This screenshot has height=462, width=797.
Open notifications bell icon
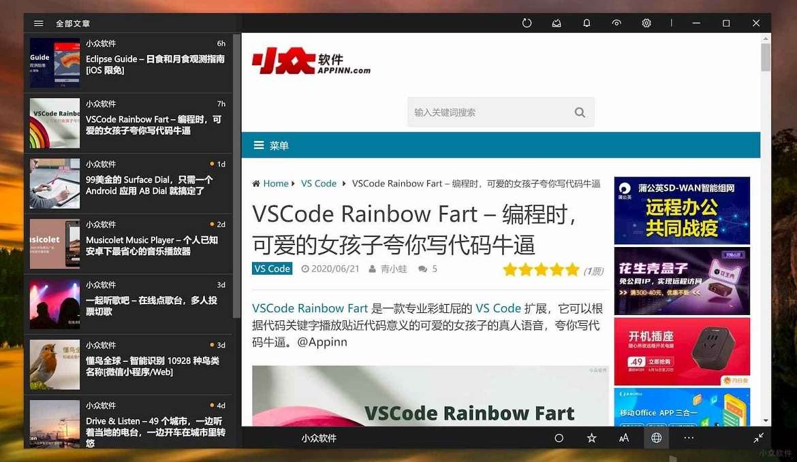coord(587,23)
